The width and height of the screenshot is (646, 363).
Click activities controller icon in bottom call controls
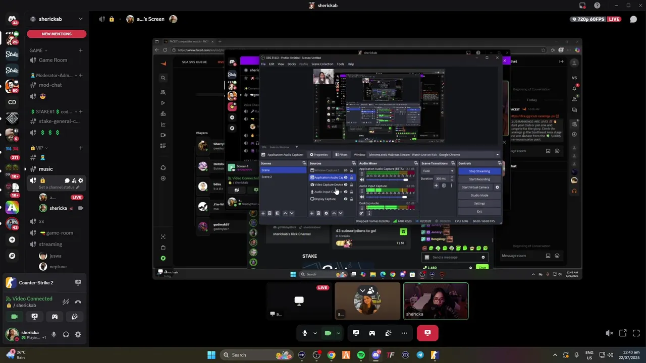click(372, 333)
